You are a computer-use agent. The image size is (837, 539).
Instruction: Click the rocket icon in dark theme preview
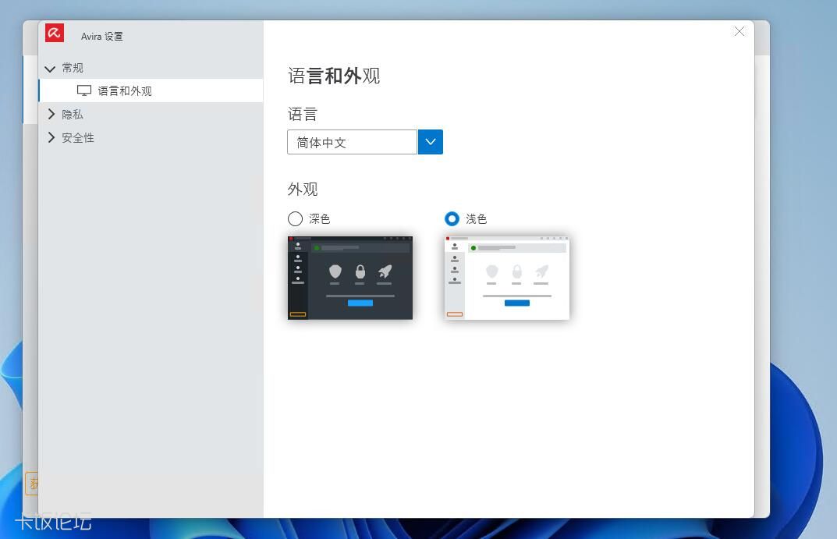(383, 271)
